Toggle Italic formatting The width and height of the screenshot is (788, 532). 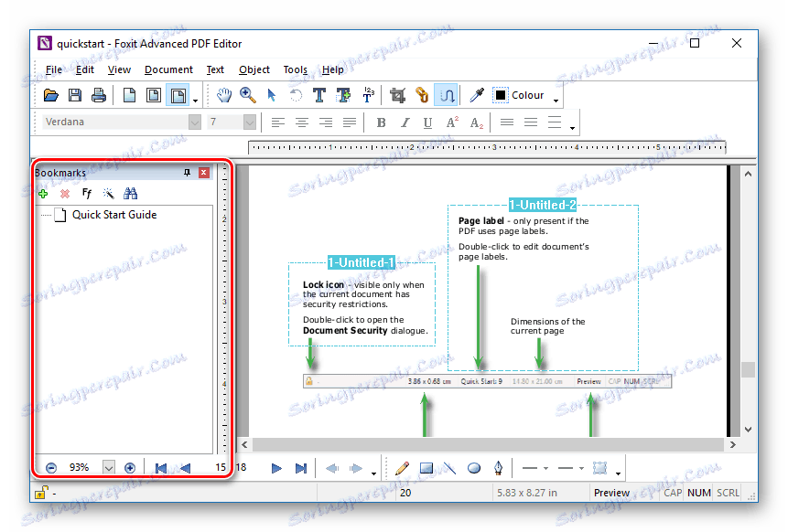405,122
